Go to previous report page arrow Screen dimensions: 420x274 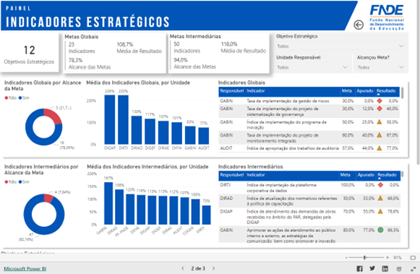183,268
